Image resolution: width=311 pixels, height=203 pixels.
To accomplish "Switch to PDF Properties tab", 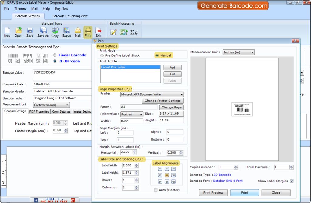I will [x=39, y=111].
